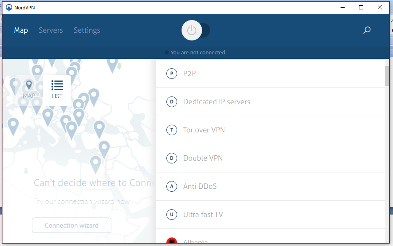Image resolution: width=393 pixels, height=246 pixels.
Task: Click the Anti DDoS circled A icon
Action: 172,186
